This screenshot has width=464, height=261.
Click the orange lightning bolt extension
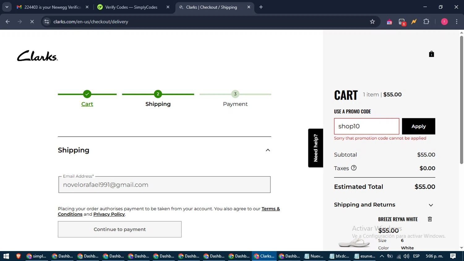tap(414, 22)
